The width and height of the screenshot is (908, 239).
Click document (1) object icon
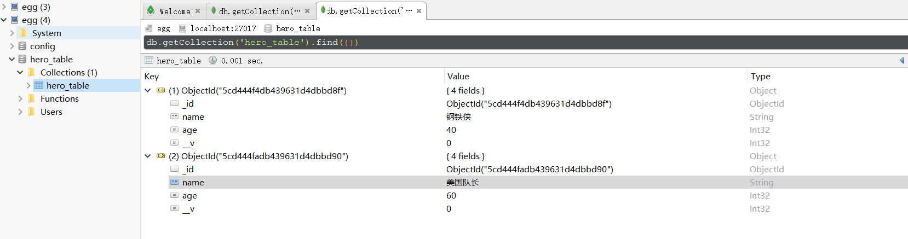[160, 90]
